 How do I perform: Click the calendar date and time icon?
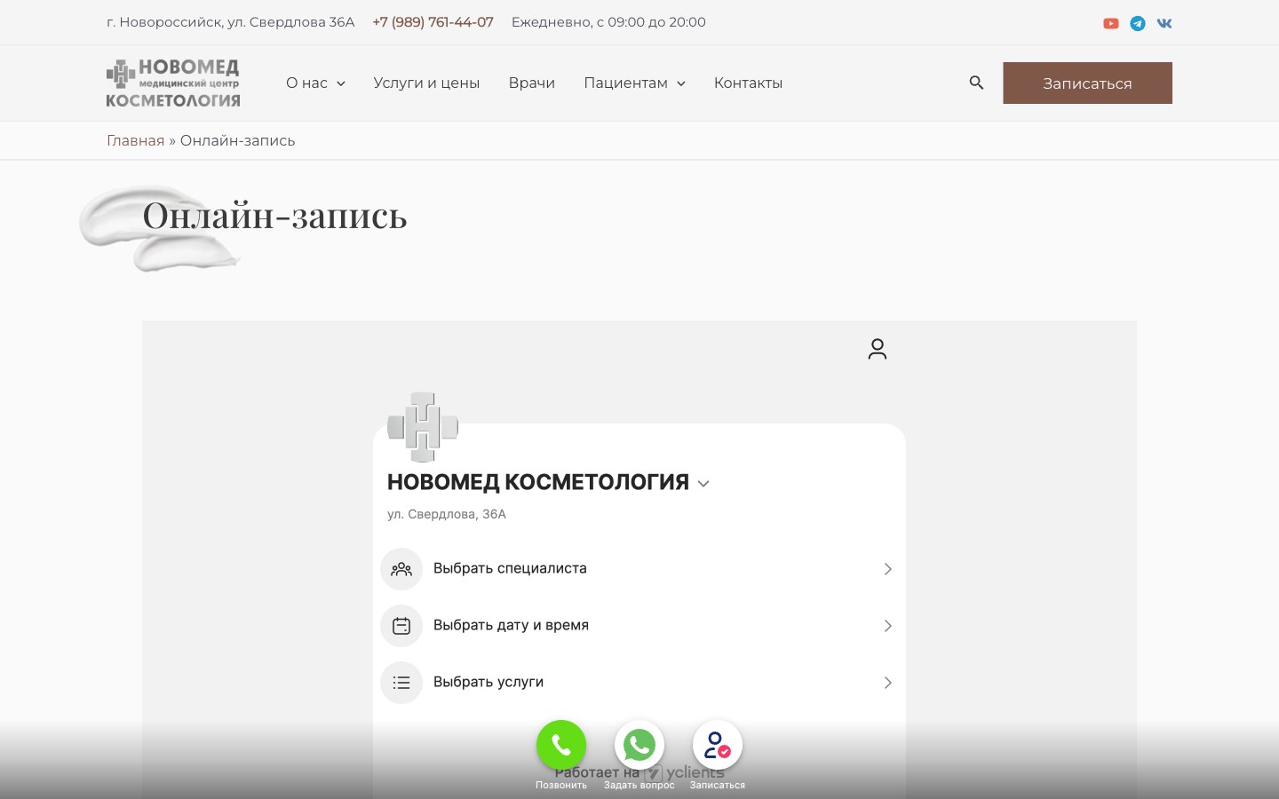[401, 626]
